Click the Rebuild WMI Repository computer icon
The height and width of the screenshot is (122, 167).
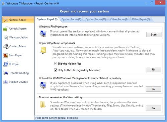pos(43,85)
